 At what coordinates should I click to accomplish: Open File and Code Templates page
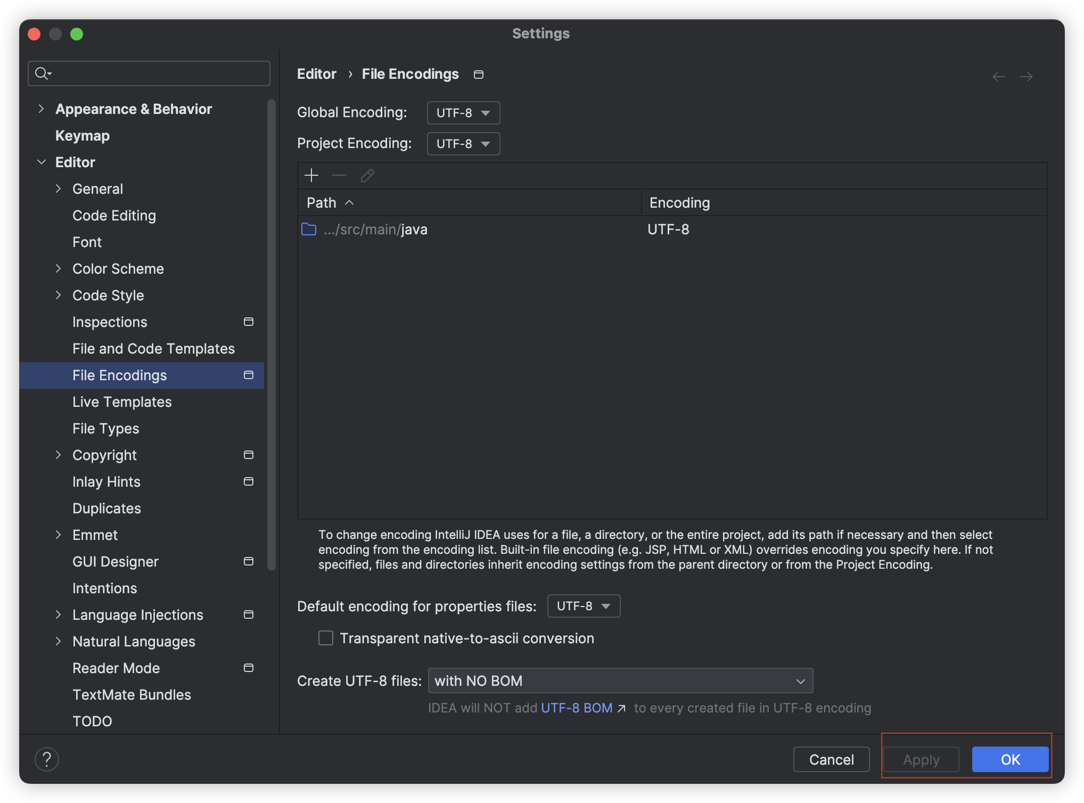(153, 349)
